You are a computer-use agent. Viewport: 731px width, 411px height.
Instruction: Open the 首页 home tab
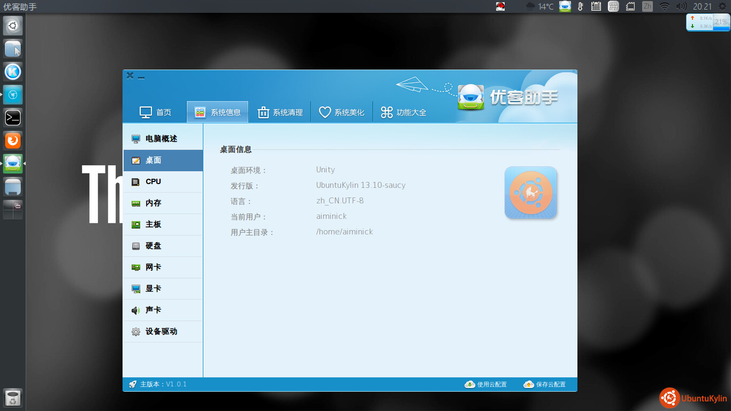pyautogui.click(x=155, y=112)
